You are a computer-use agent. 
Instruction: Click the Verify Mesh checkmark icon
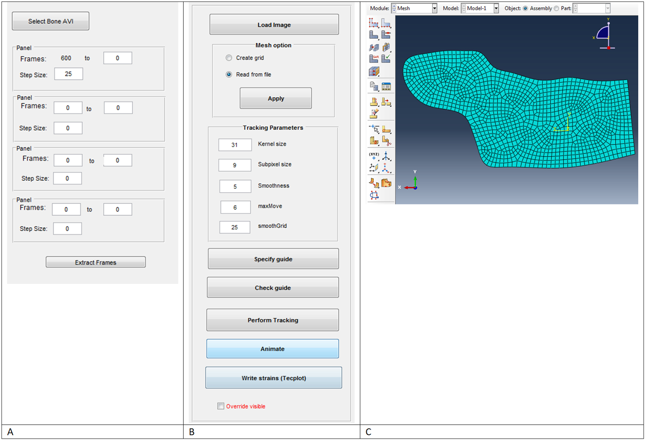(x=386, y=58)
